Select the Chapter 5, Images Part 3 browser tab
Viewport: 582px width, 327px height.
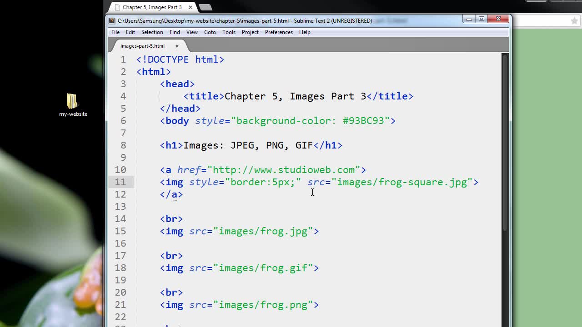click(x=152, y=7)
